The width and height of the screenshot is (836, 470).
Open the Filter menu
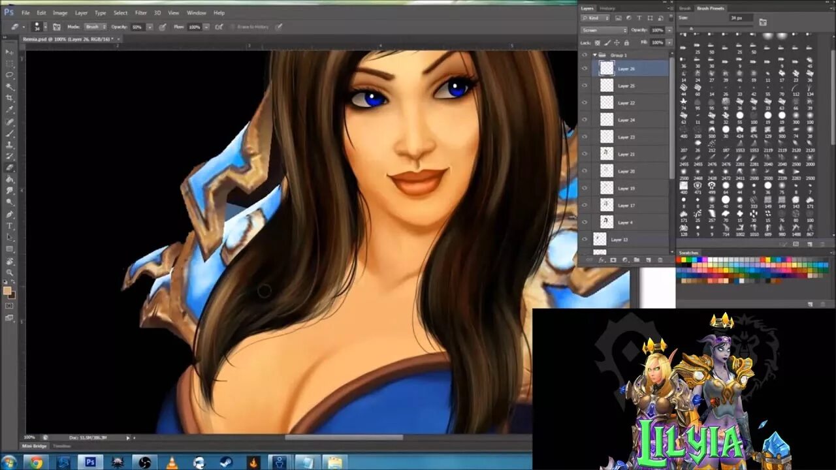pyautogui.click(x=140, y=12)
